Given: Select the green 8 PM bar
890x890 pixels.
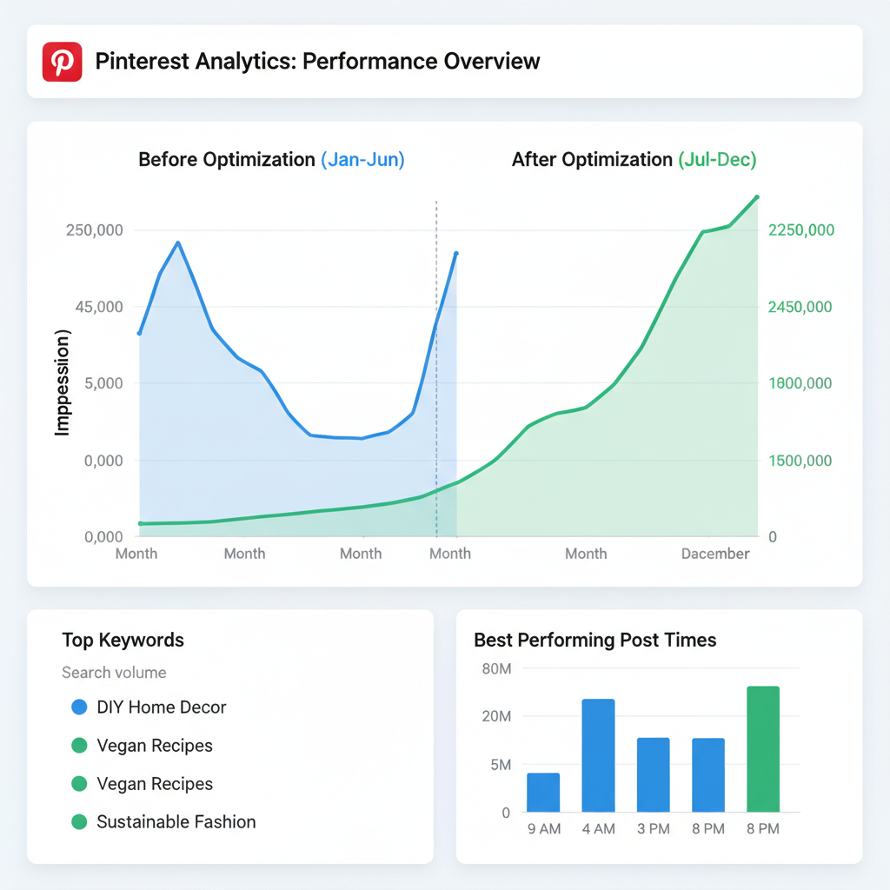Looking at the screenshot, I should (762, 749).
